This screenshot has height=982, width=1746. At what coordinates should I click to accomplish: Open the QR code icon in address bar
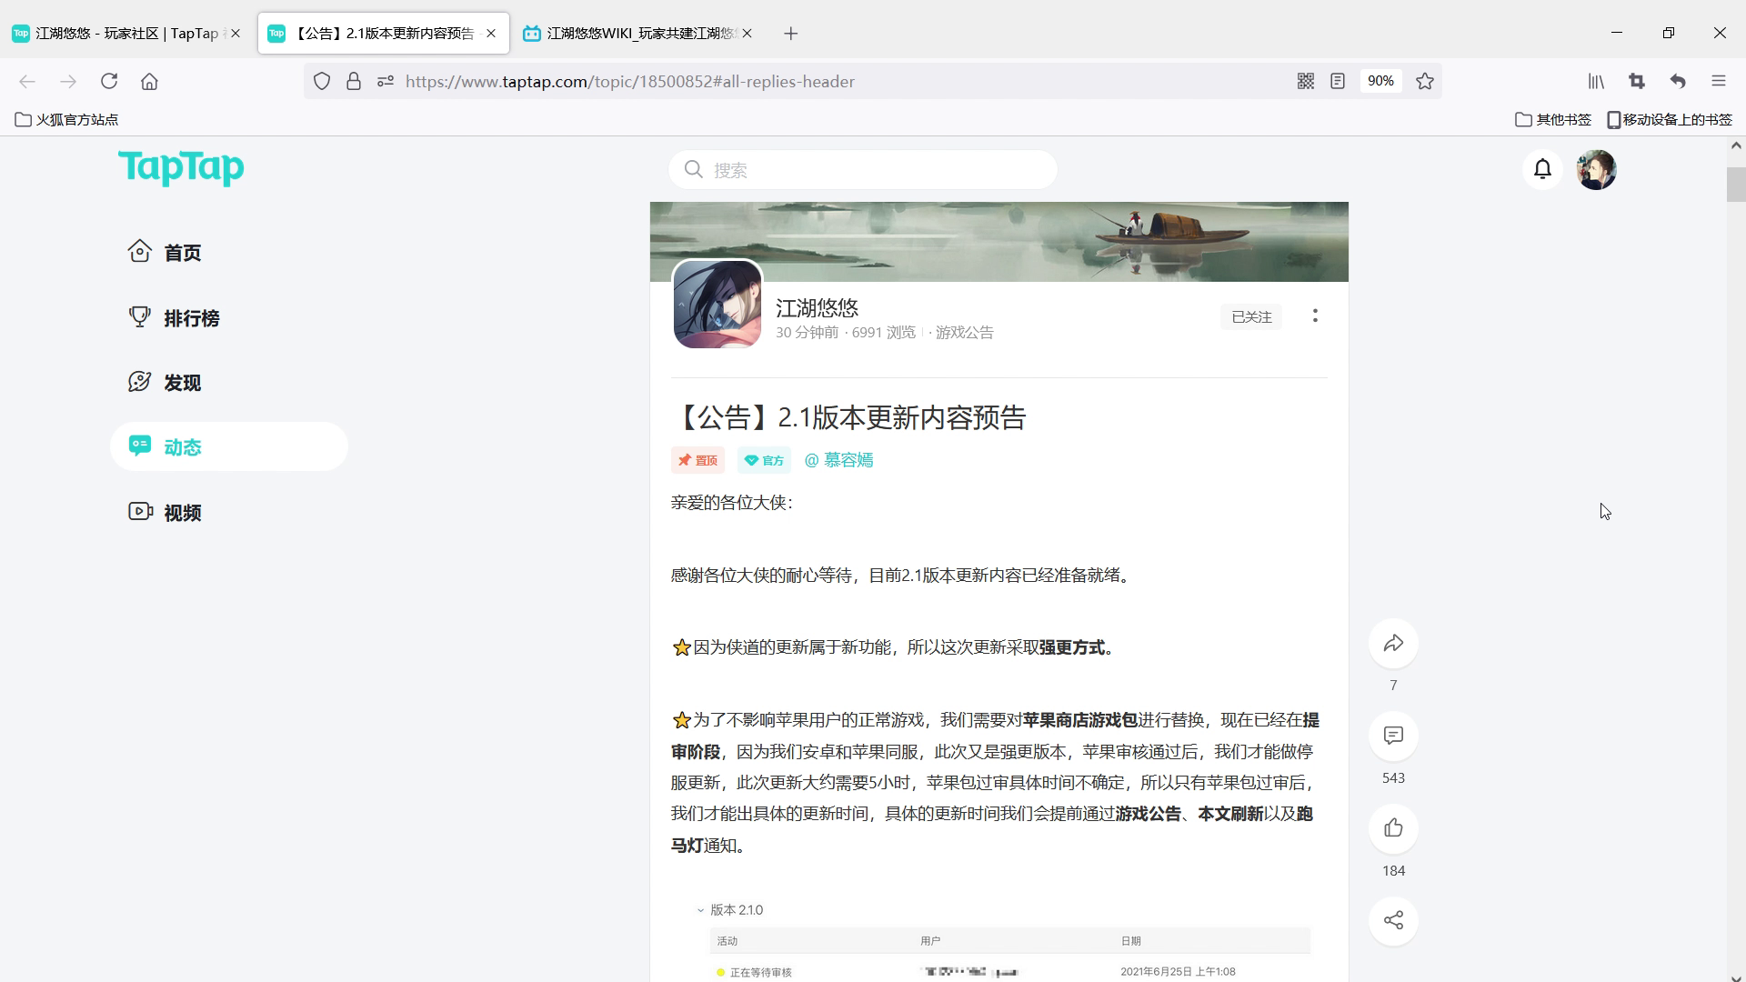(x=1306, y=82)
